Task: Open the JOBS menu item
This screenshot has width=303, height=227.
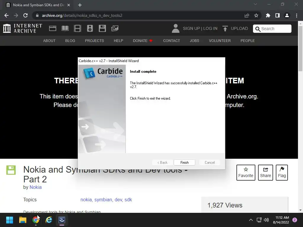Action: pyautogui.click(x=194, y=41)
